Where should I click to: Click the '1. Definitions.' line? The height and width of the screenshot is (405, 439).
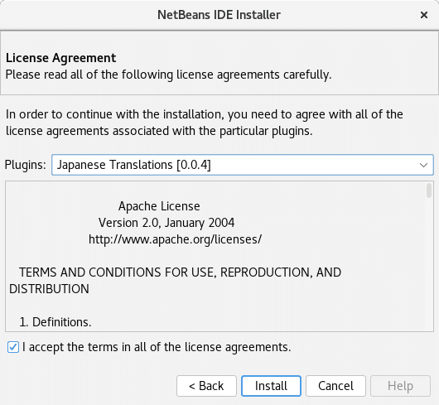pos(55,322)
